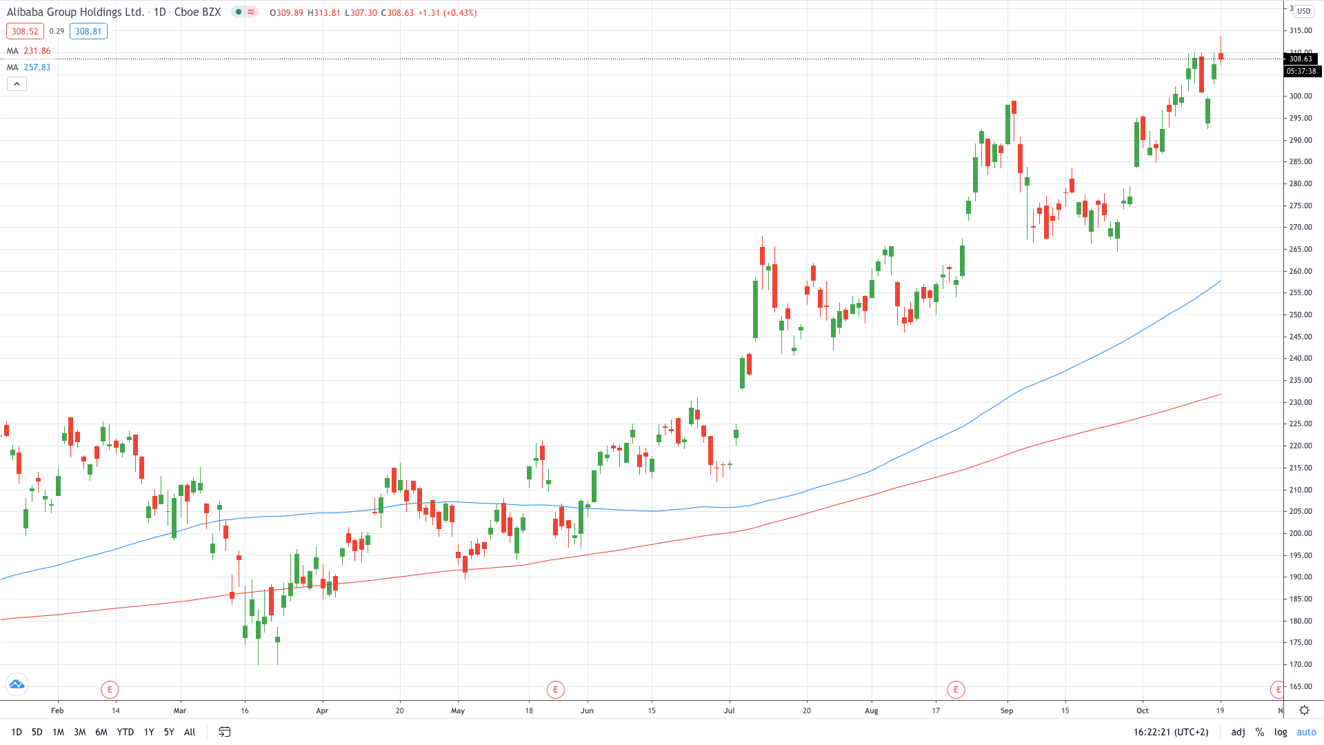
Task: Click the buy price button 308.81
Action: (x=88, y=31)
